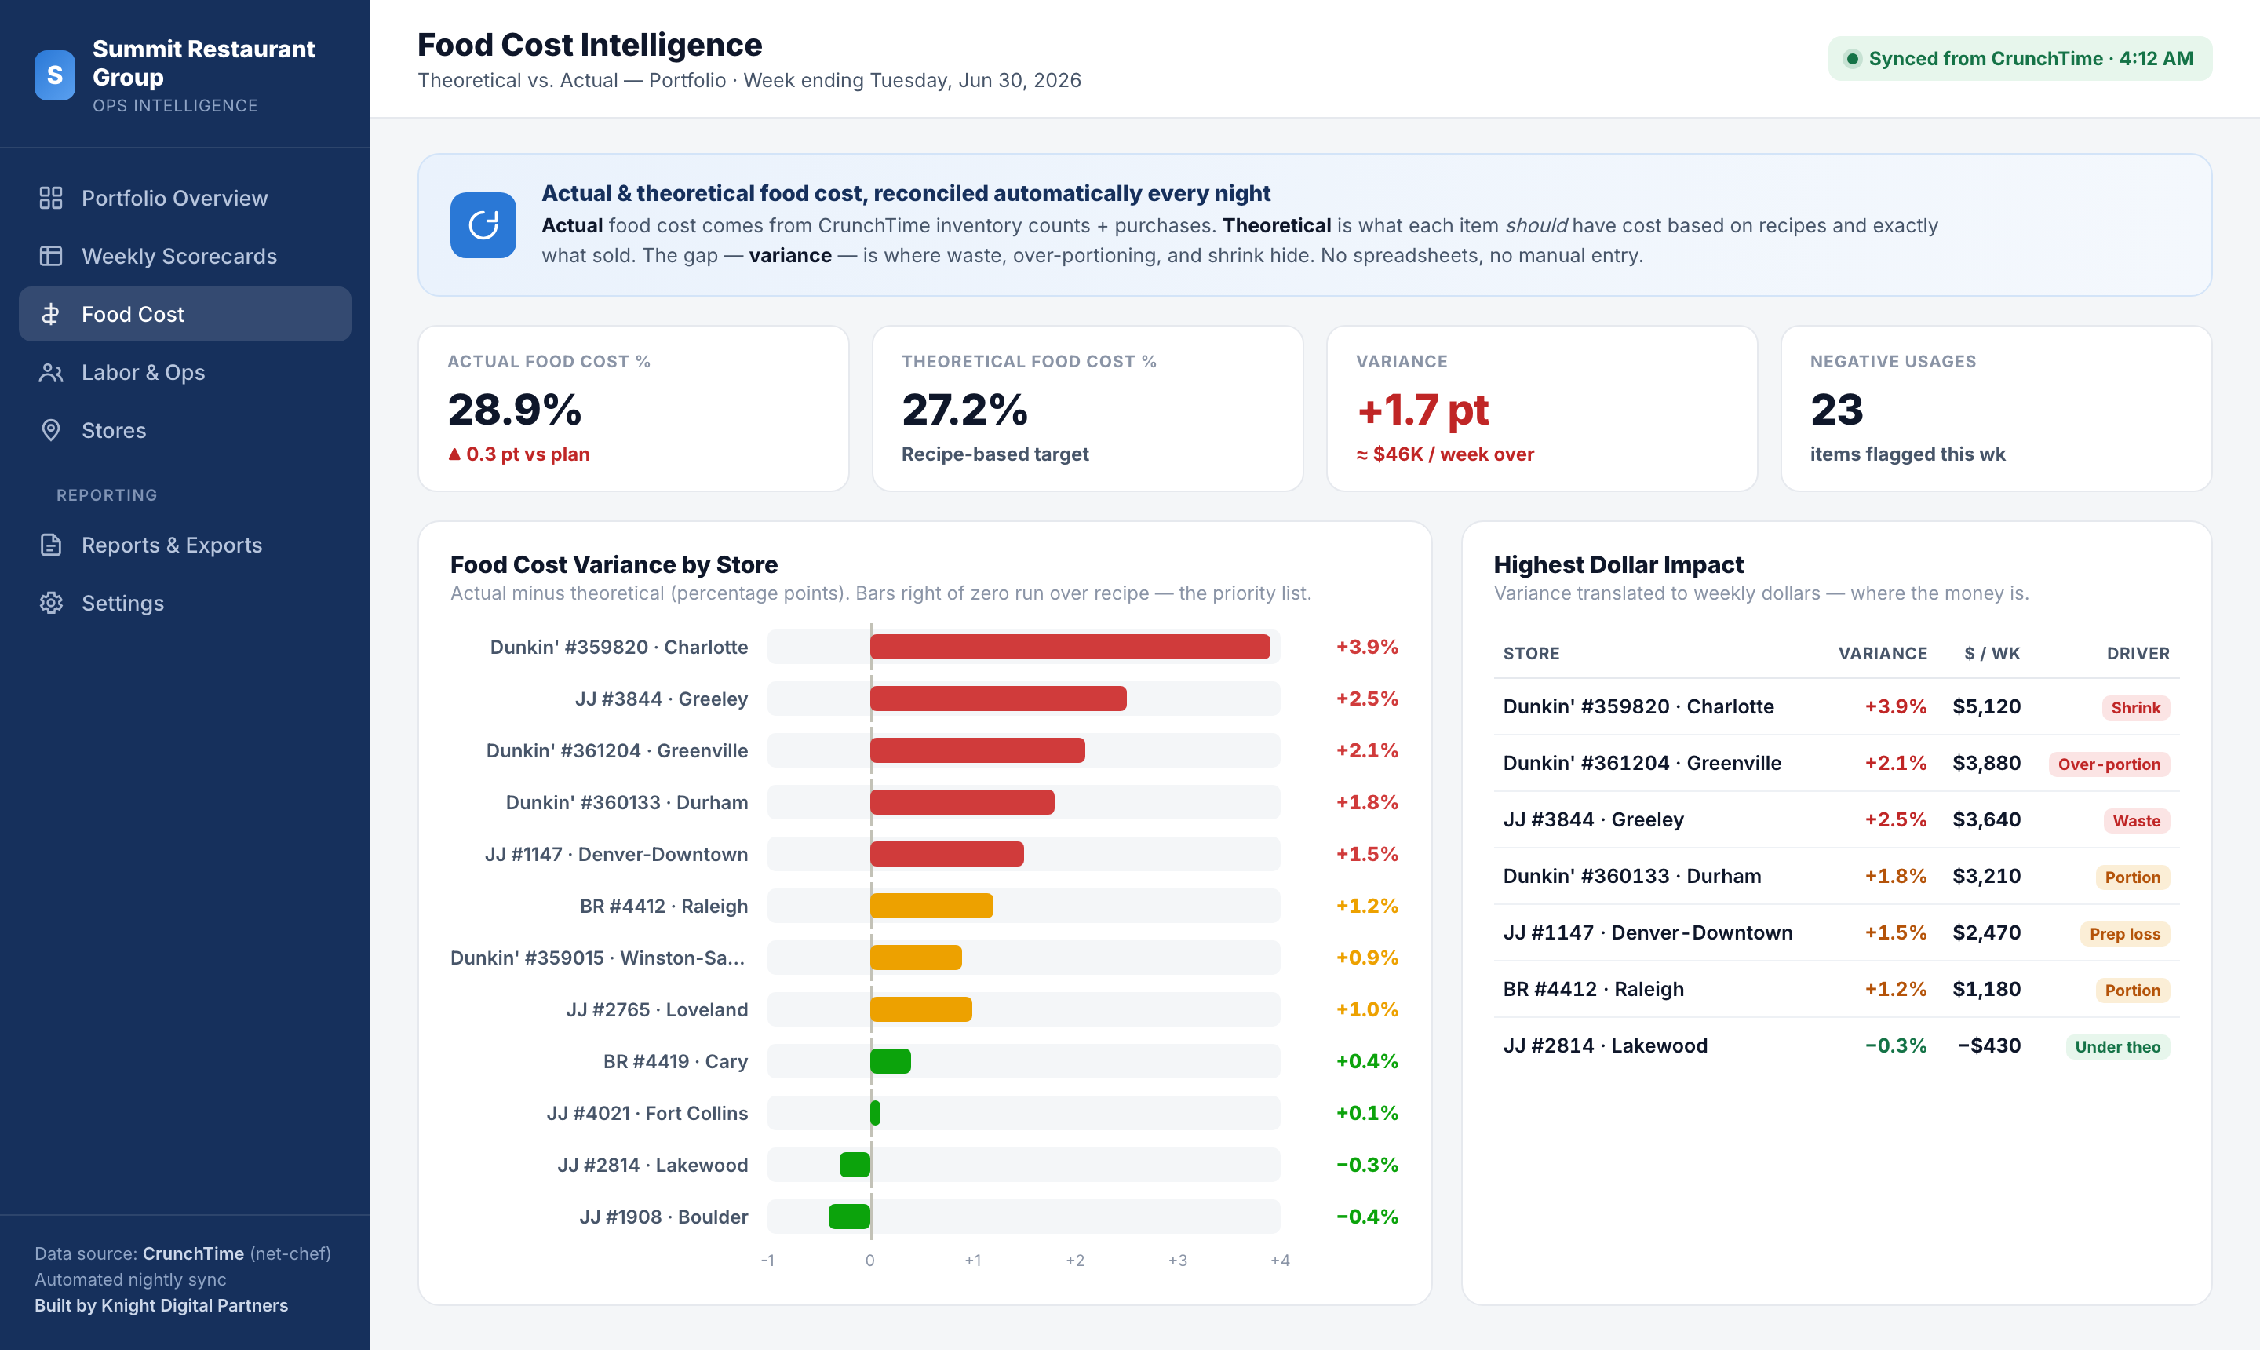Click the STORE column header

(x=1532, y=653)
